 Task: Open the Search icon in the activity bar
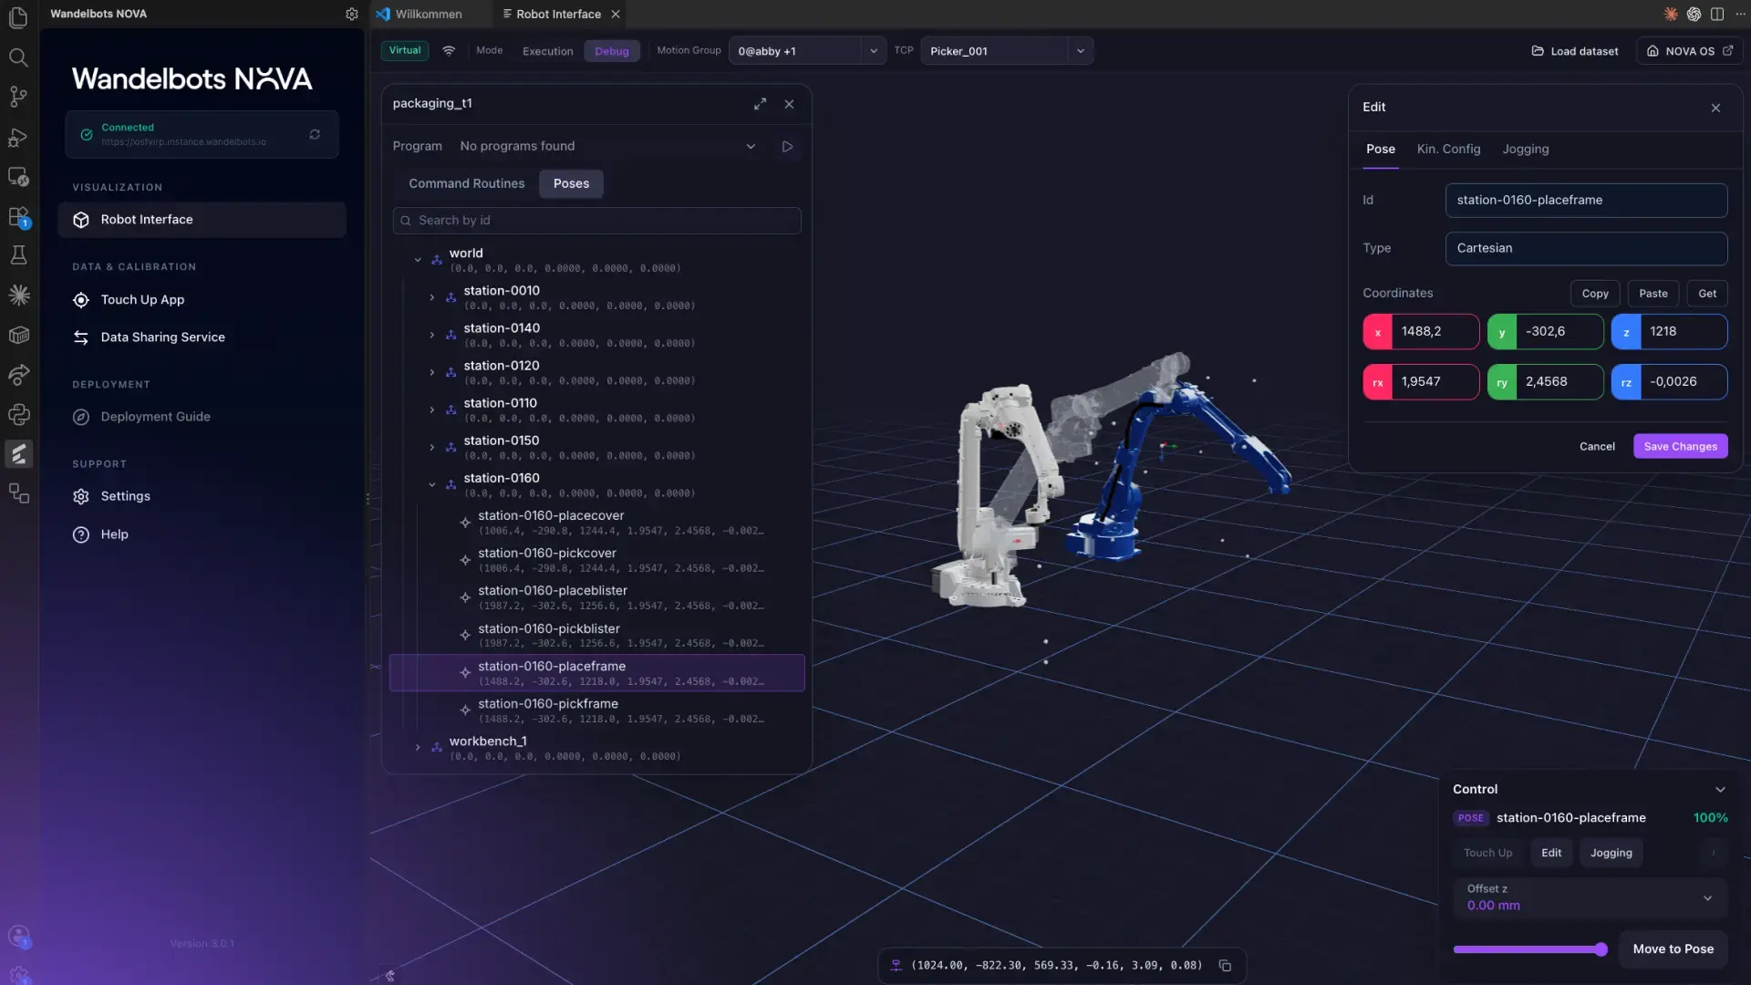[18, 57]
